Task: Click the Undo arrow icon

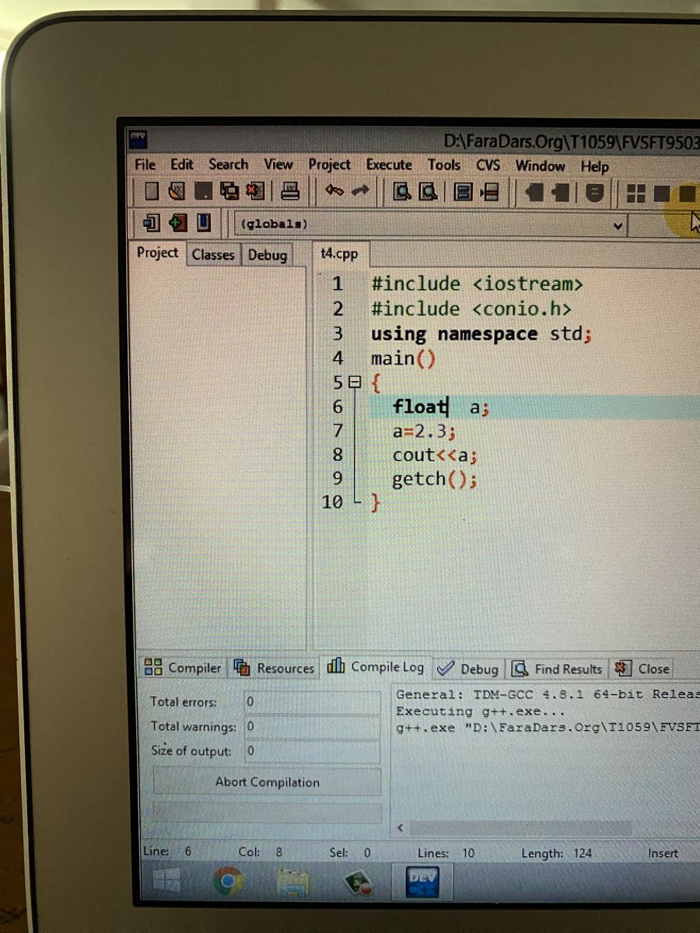Action: (x=334, y=191)
